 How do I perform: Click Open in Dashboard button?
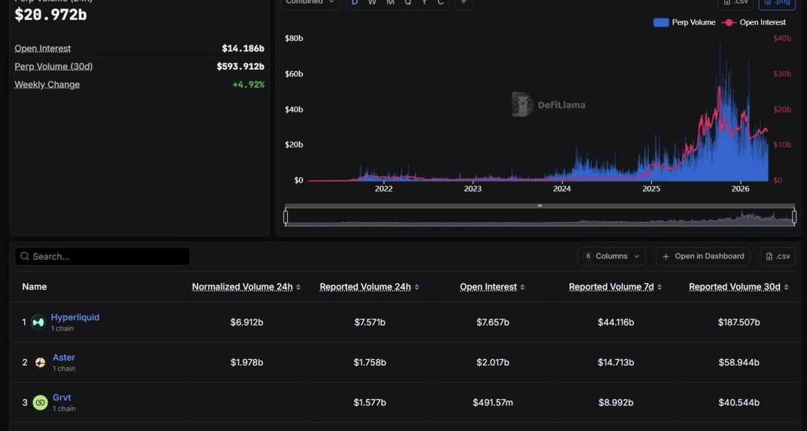(703, 256)
